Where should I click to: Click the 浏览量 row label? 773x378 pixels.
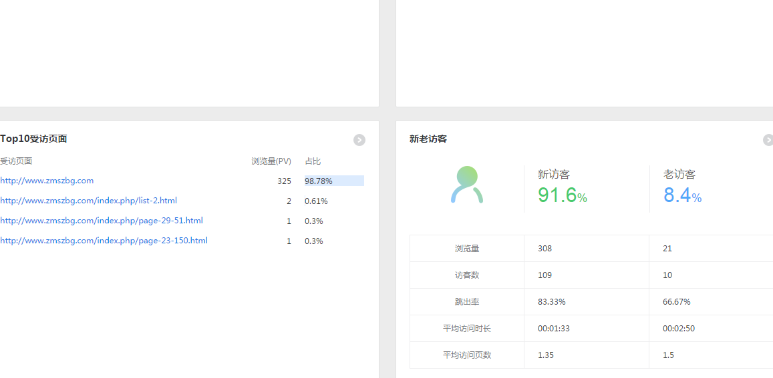(x=467, y=249)
